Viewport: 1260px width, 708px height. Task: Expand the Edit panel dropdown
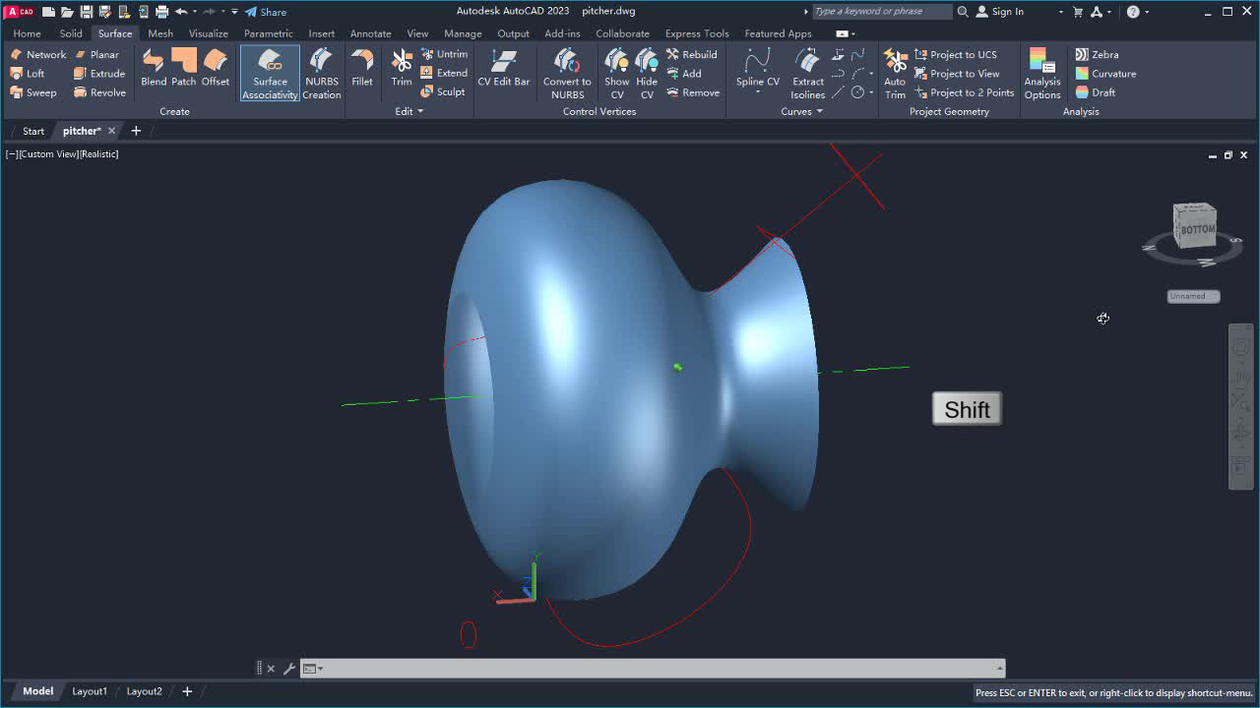pyautogui.click(x=420, y=111)
